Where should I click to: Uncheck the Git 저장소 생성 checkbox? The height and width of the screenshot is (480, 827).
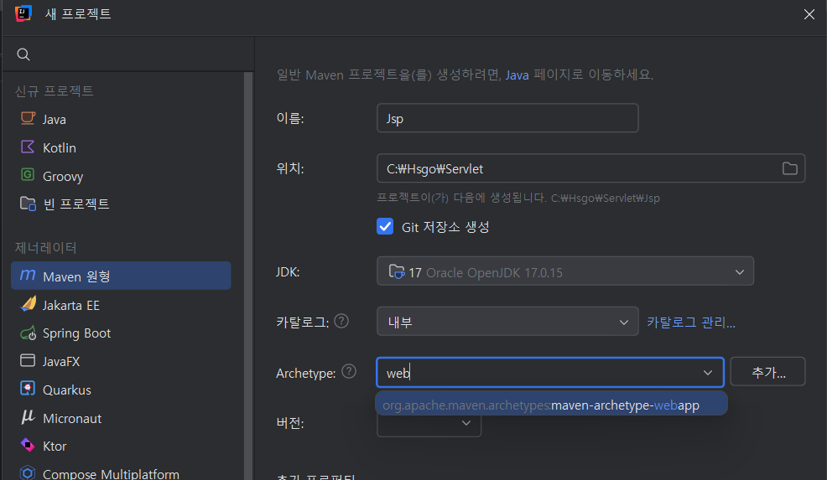(385, 226)
